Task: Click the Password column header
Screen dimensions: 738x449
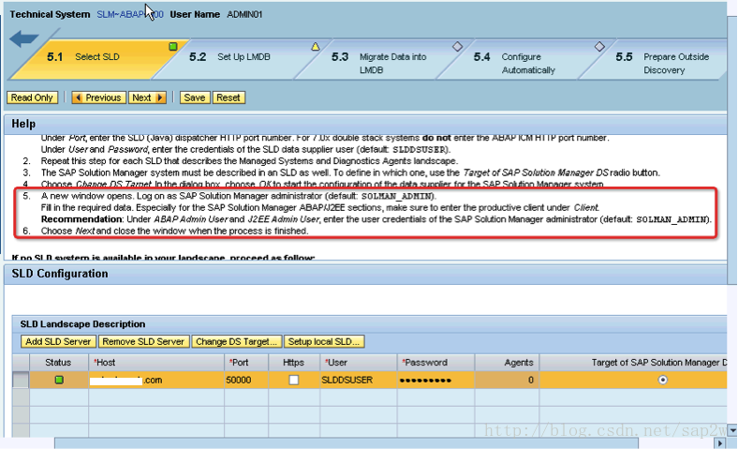Action: [x=435, y=363]
